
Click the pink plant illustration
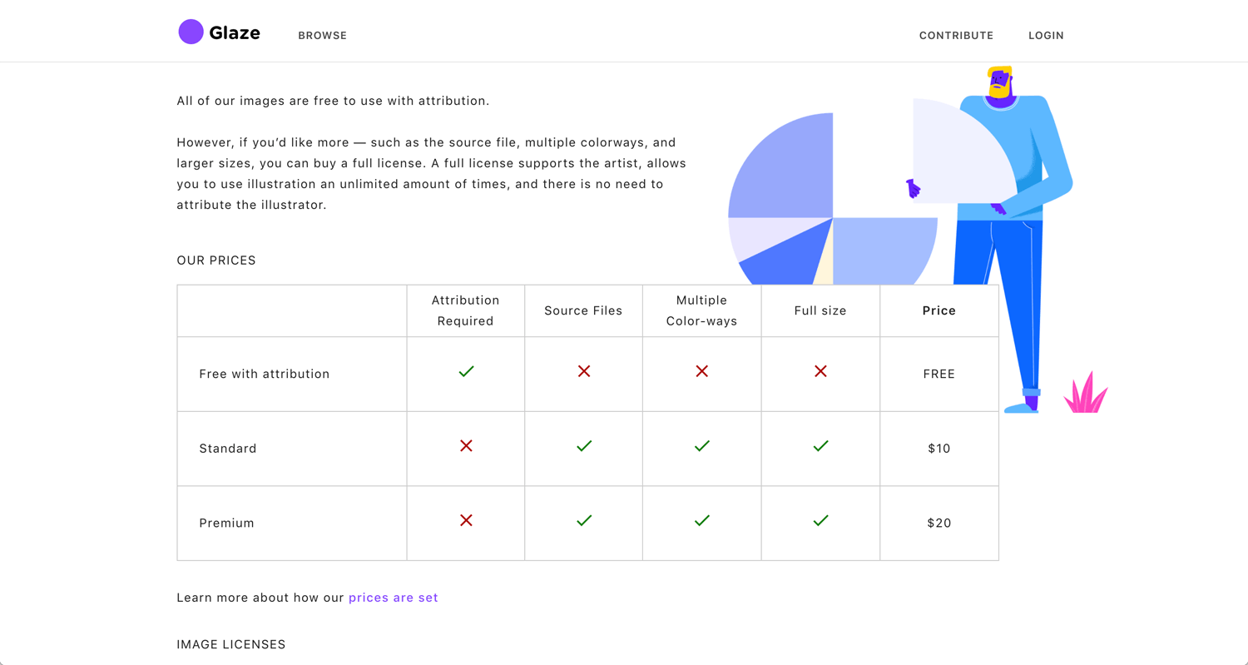(x=1086, y=395)
